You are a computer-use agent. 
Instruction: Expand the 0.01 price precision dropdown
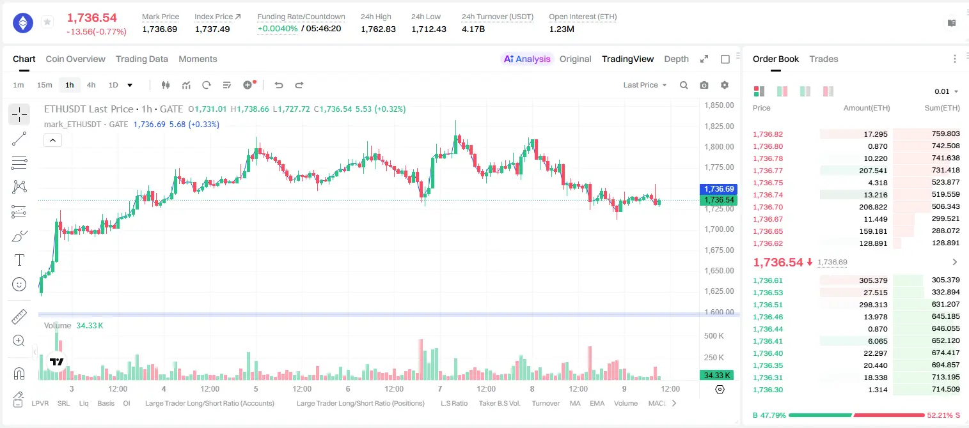coord(947,91)
